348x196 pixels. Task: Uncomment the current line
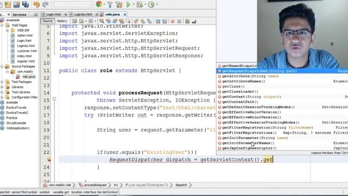click(194, 21)
